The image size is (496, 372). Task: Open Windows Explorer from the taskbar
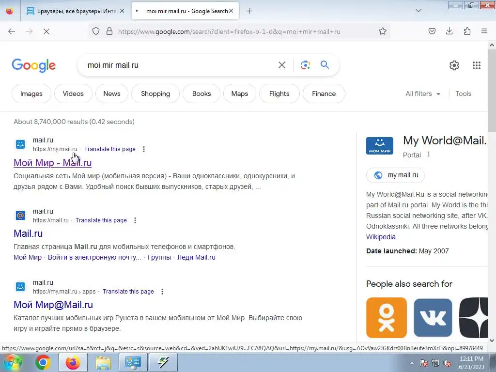[103, 362]
